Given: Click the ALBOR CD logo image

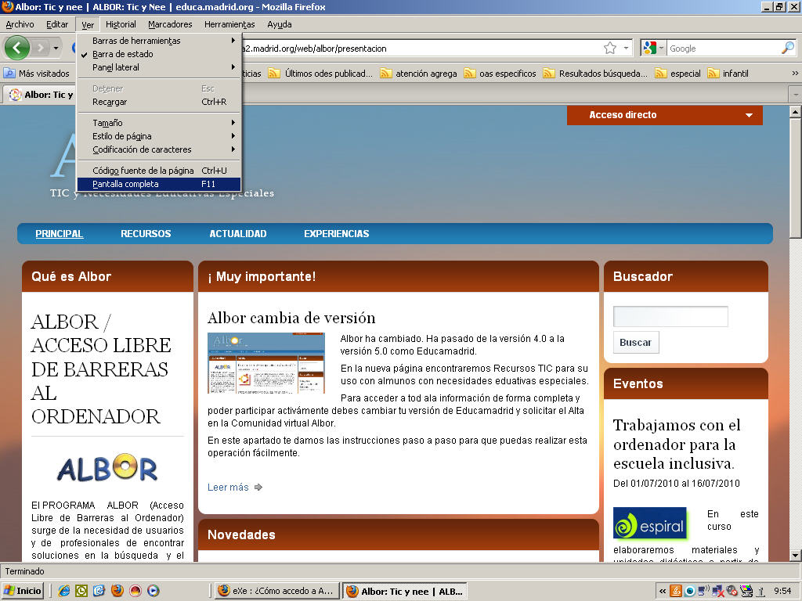Looking at the screenshot, I should click(107, 468).
